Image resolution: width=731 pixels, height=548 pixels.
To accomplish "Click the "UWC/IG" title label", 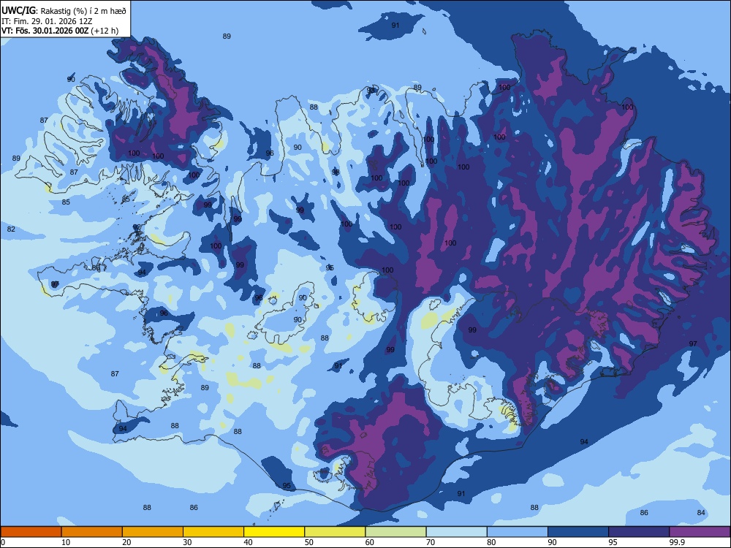I will (x=18, y=10).
